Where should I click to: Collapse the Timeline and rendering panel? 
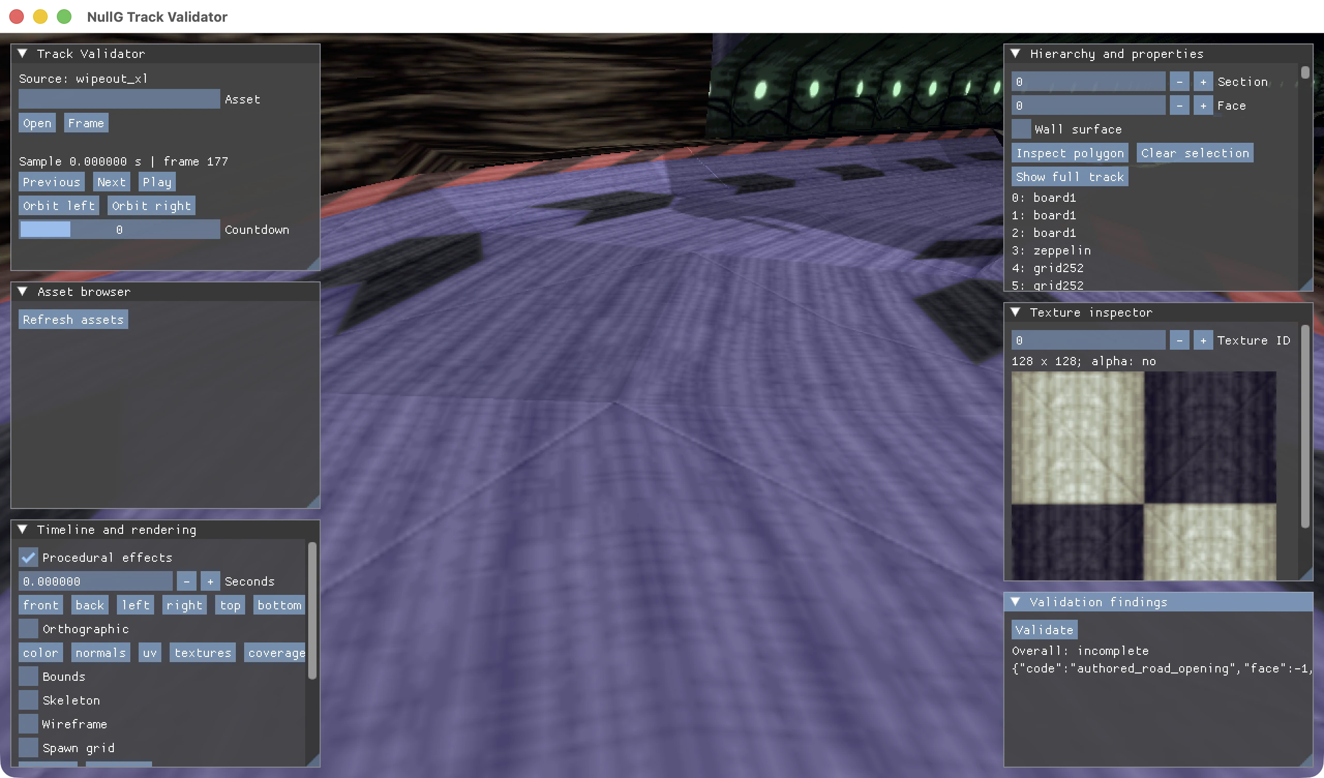point(23,529)
